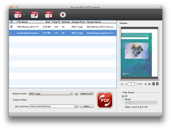Viewport: 171px width, 129px height.
Task: Go to first page in preview
Action: (x=122, y=84)
